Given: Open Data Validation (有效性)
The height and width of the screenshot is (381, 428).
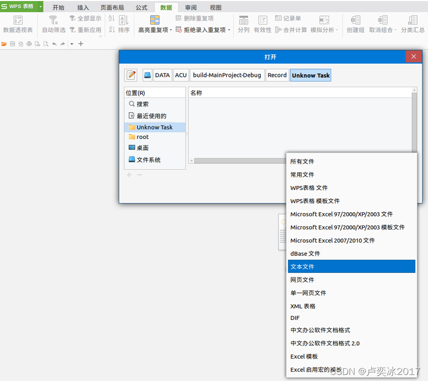Looking at the screenshot, I should click(263, 24).
